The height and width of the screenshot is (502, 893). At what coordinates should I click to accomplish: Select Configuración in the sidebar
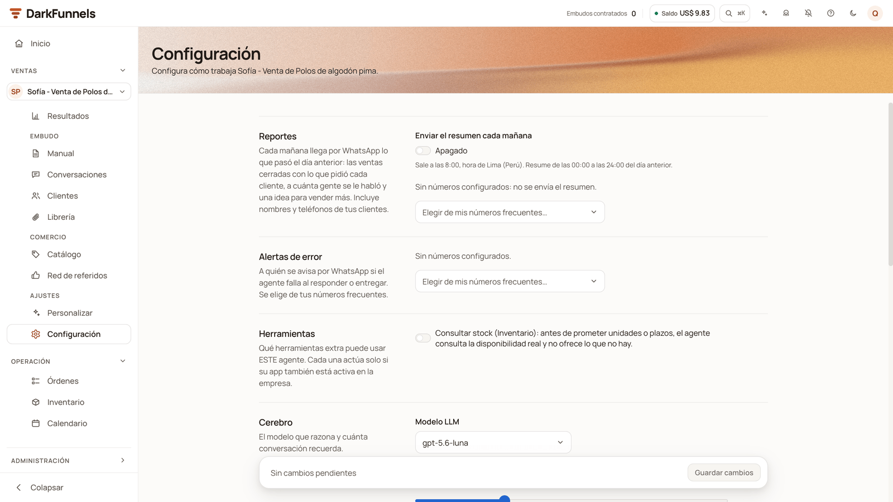(x=69, y=334)
